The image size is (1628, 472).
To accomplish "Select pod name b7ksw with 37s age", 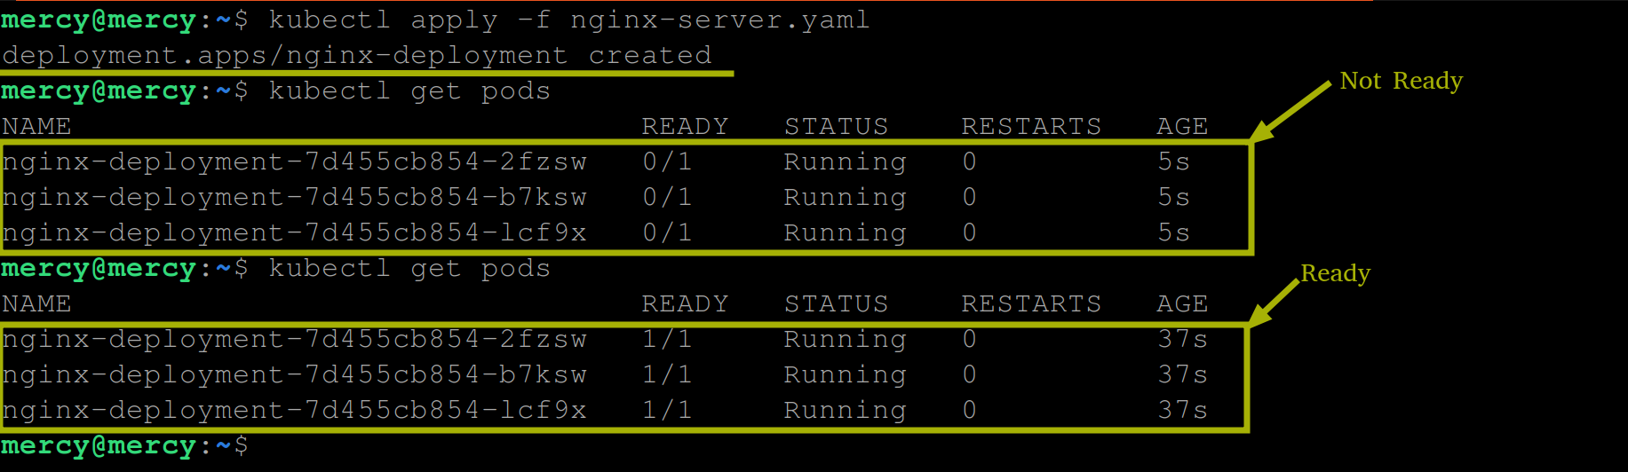I will click(x=294, y=374).
